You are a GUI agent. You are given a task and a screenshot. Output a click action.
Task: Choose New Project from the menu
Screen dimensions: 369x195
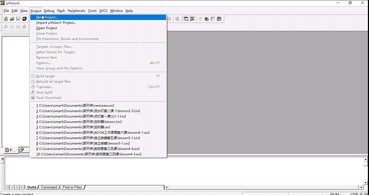98,17
